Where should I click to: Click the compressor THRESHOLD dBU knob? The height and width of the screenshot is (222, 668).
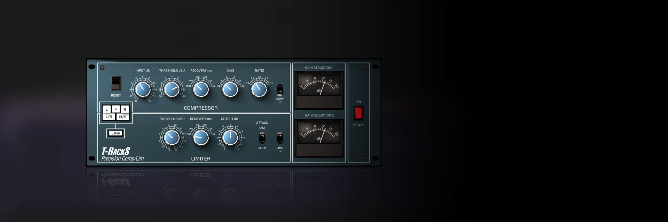(172, 89)
